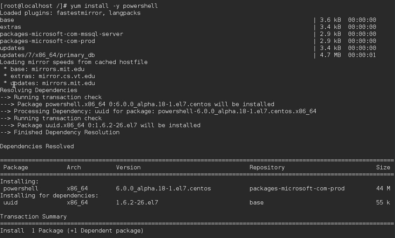Click the Arch column header

74,167
